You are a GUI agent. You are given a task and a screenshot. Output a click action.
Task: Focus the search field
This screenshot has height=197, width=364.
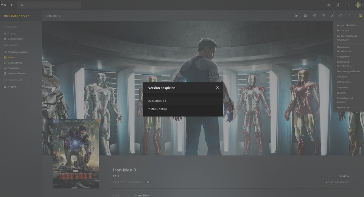tap(50, 5)
